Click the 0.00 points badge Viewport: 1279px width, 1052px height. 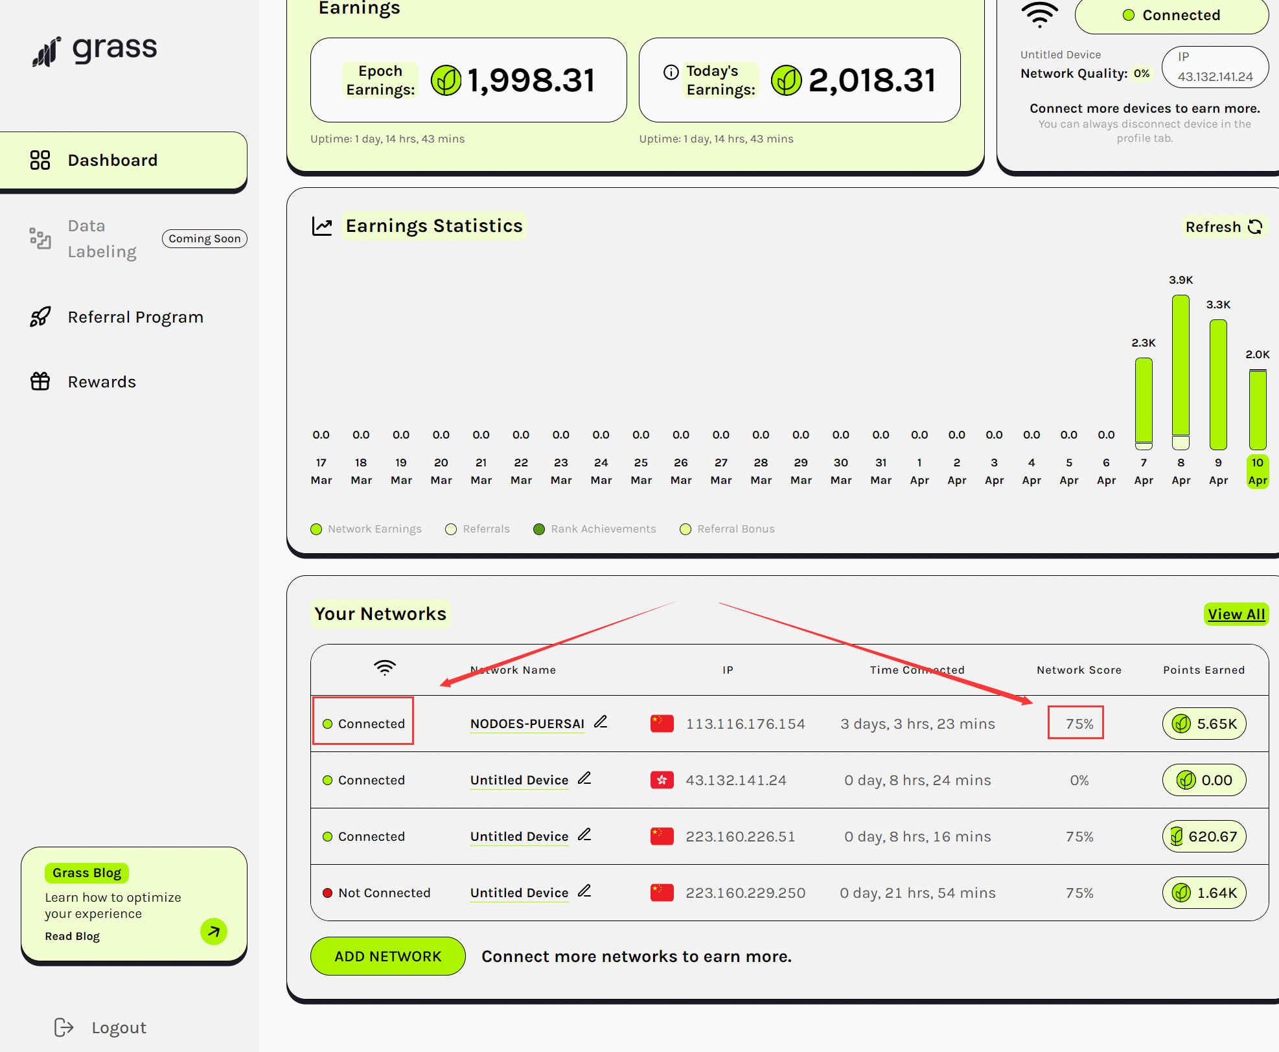(x=1204, y=780)
